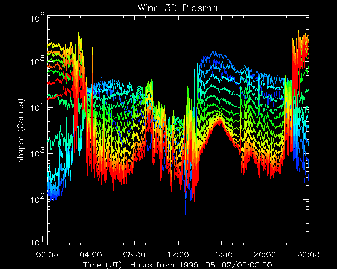337x269 pixels.
Task: Click the 10^2 y-axis tick label
Action: coord(37,198)
